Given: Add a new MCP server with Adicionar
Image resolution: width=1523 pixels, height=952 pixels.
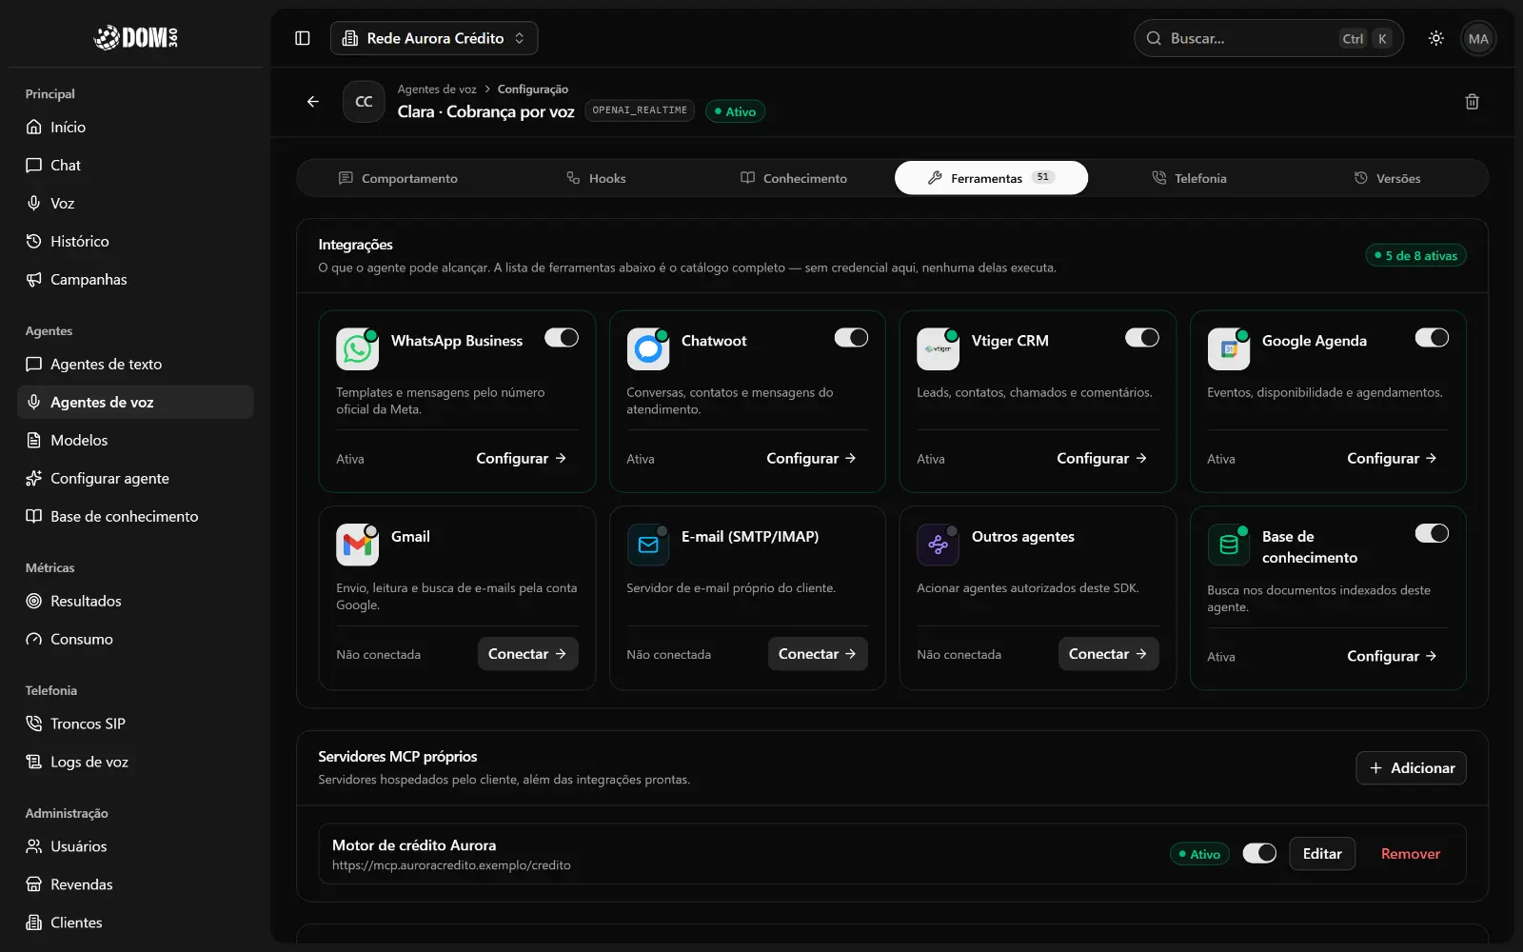Looking at the screenshot, I should [x=1411, y=768].
